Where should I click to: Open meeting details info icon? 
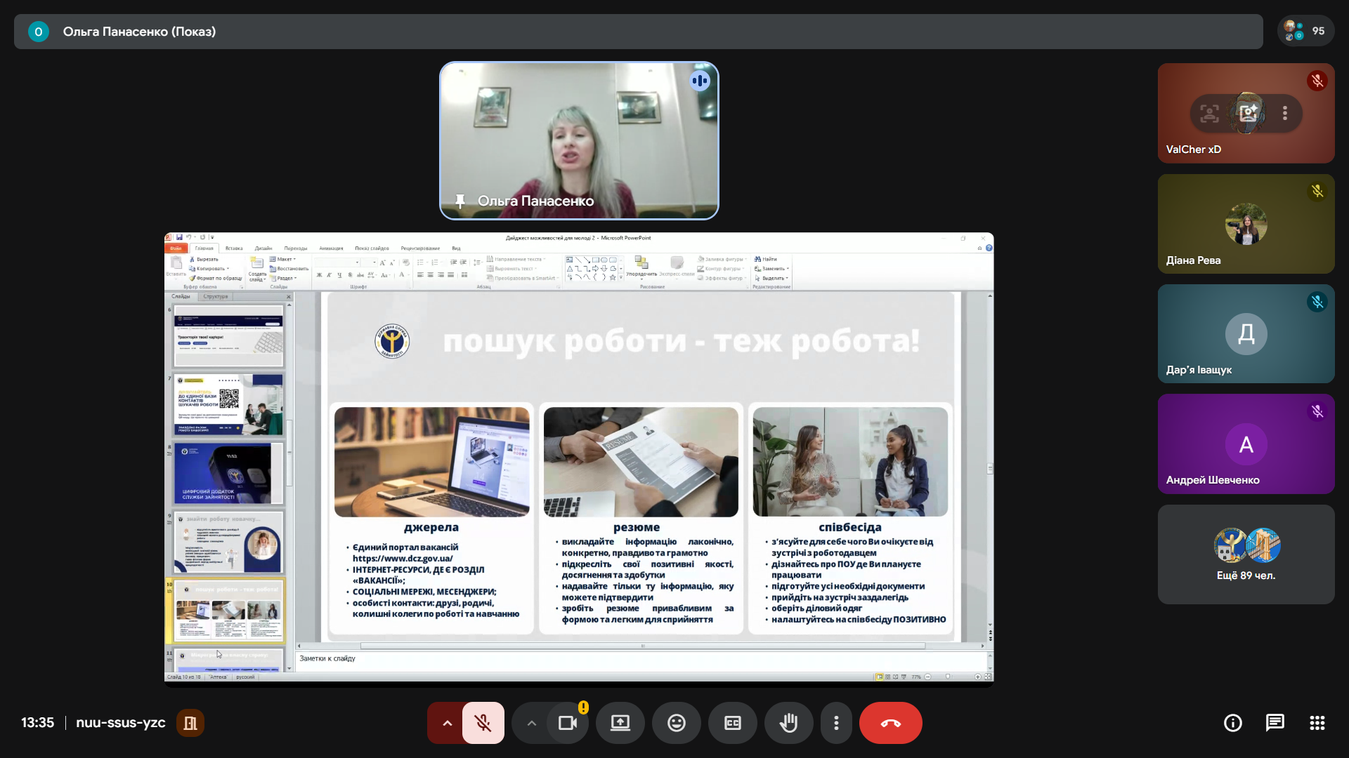coord(1232,723)
